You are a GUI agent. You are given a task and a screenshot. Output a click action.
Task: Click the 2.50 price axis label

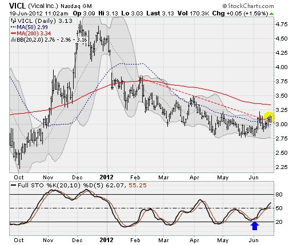point(282,153)
